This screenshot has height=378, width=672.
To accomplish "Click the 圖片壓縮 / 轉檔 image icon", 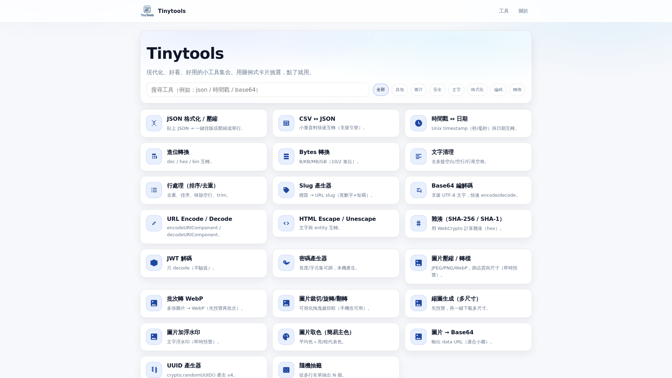I will (419, 263).
